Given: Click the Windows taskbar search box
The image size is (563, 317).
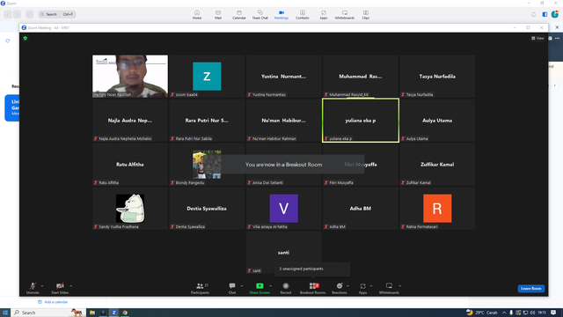Looking at the screenshot, I should 48,313.
